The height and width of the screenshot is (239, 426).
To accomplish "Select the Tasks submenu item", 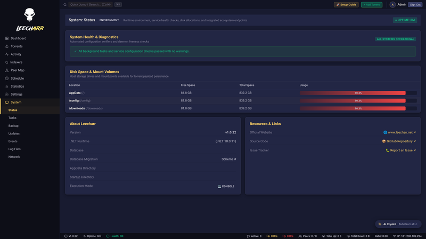I will [x=30, y=118].
